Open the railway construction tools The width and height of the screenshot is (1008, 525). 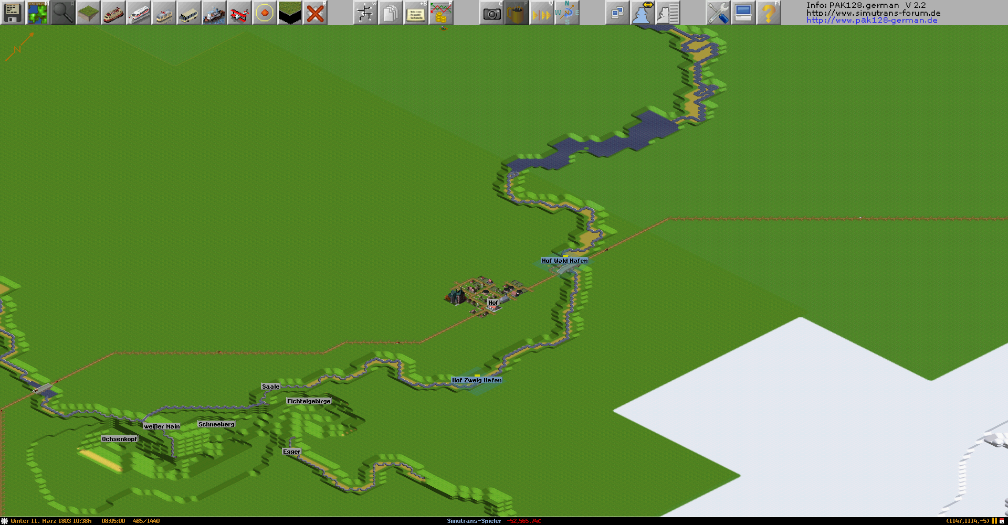(113, 13)
